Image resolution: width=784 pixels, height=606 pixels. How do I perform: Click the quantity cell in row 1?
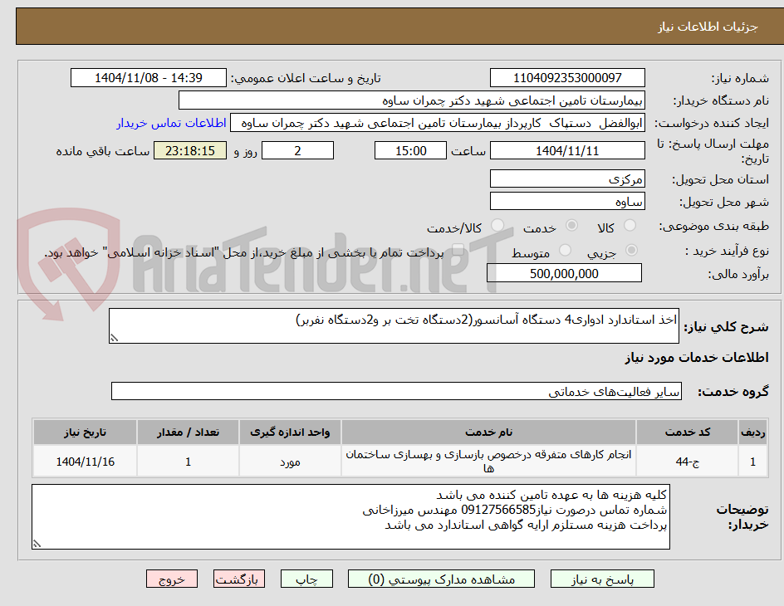pyautogui.click(x=188, y=461)
